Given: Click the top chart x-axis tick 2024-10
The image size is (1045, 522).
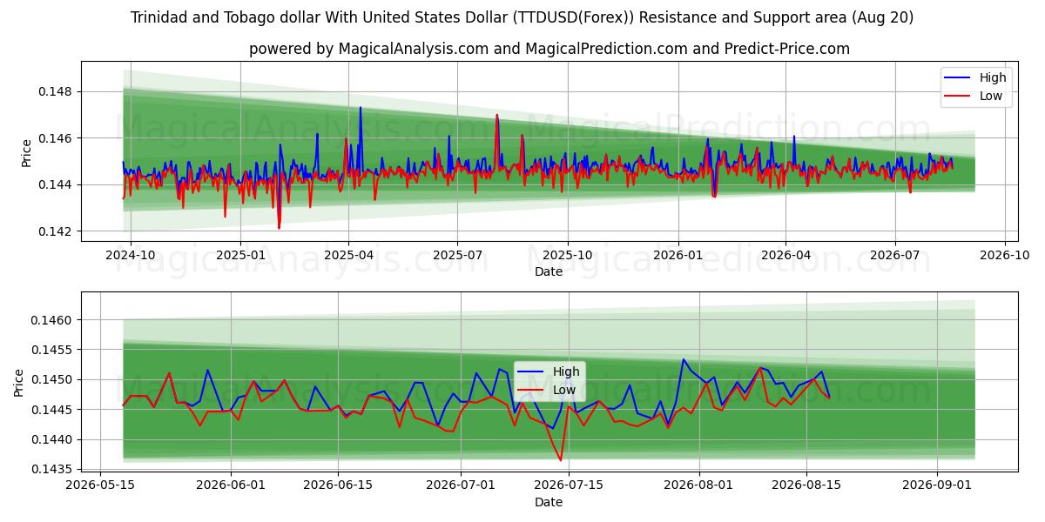Looking at the screenshot, I should click(x=131, y=255).
